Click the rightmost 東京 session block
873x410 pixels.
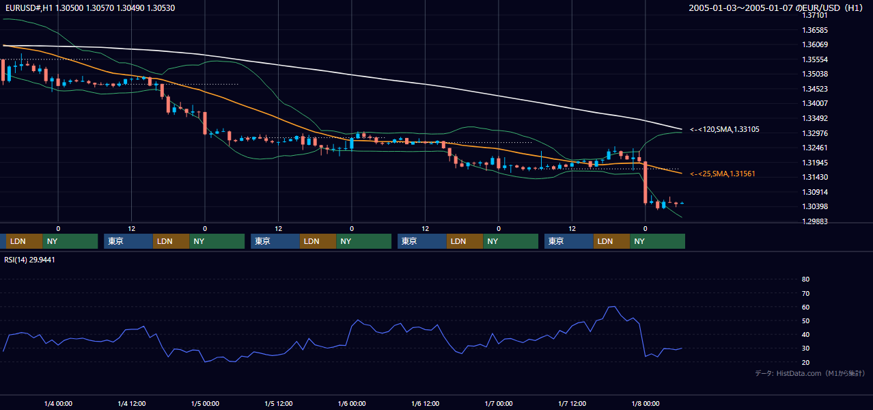click(x=569, y=241)
